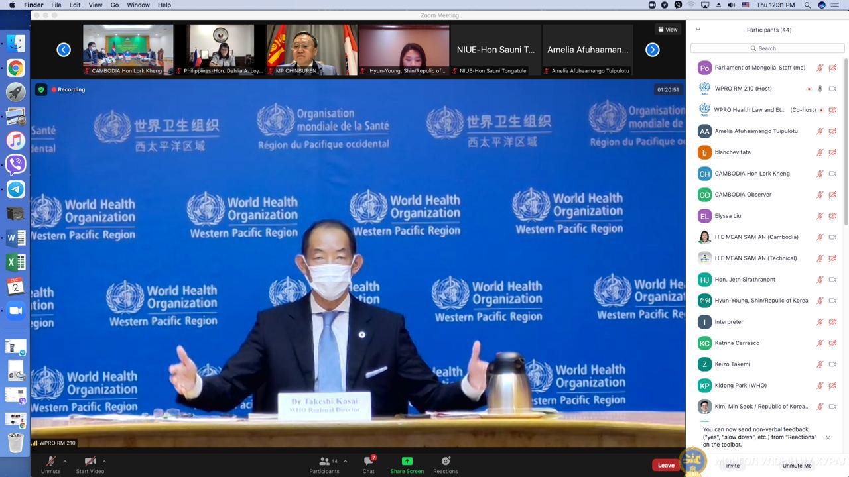Open Wi-Fi status in menu bar
Image resolution: width=849 pixels, height=477 pixels.
[691, 5]
